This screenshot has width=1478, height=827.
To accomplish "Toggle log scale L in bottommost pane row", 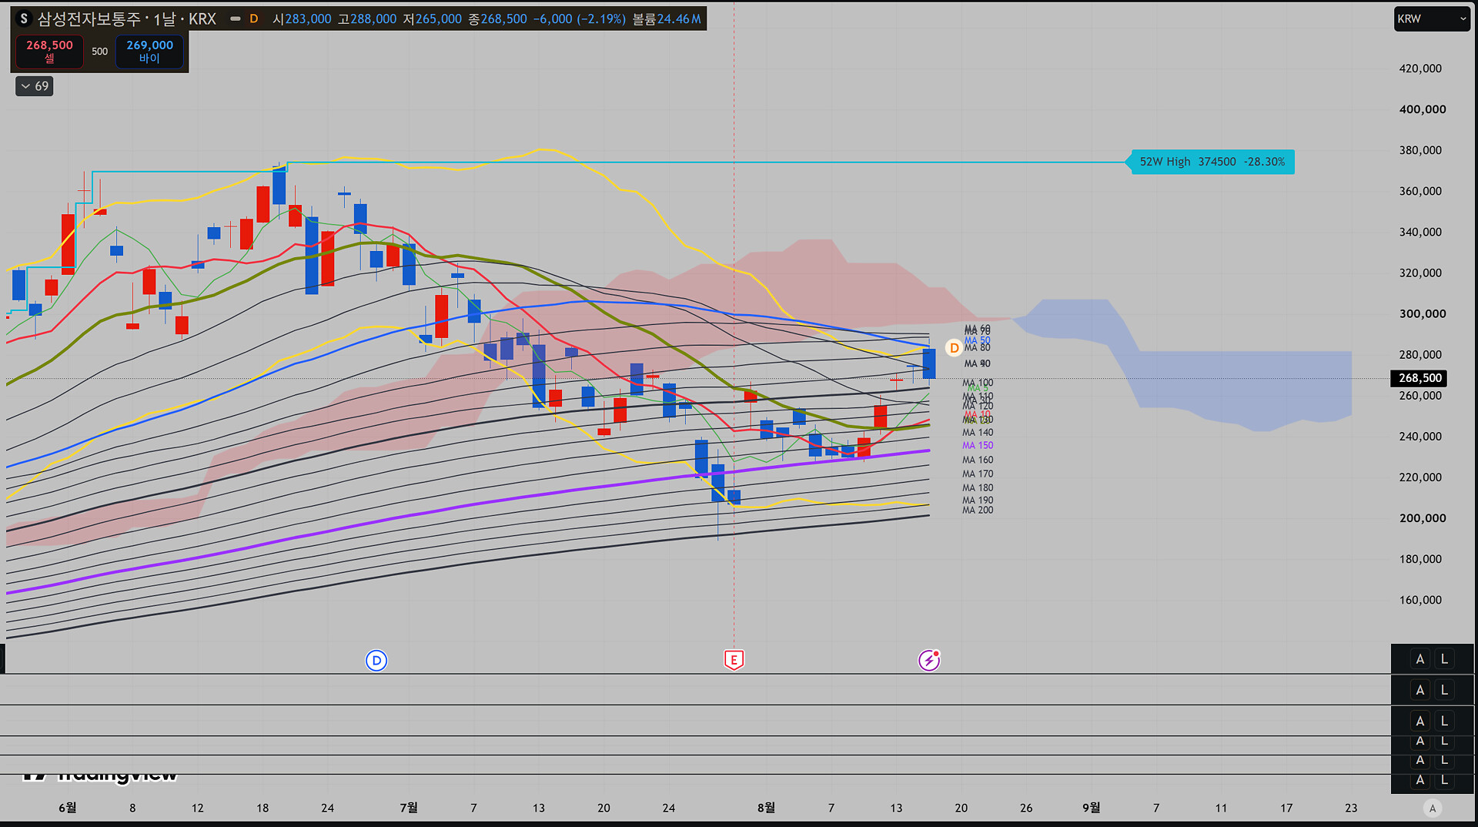I will tap(1445, 780).
